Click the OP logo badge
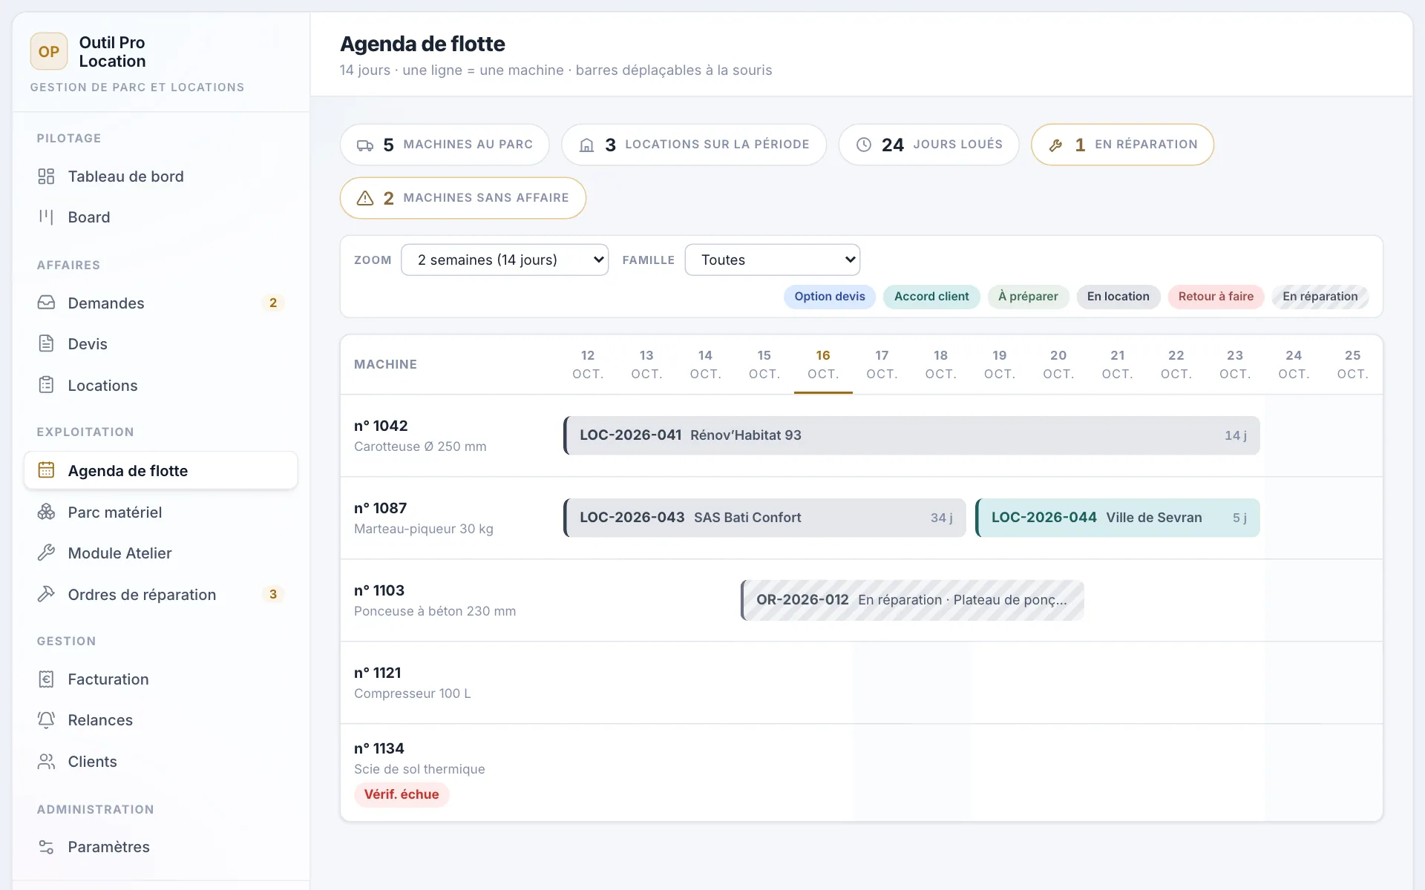Screen dimensions: 1425x890 coord(49,52)
